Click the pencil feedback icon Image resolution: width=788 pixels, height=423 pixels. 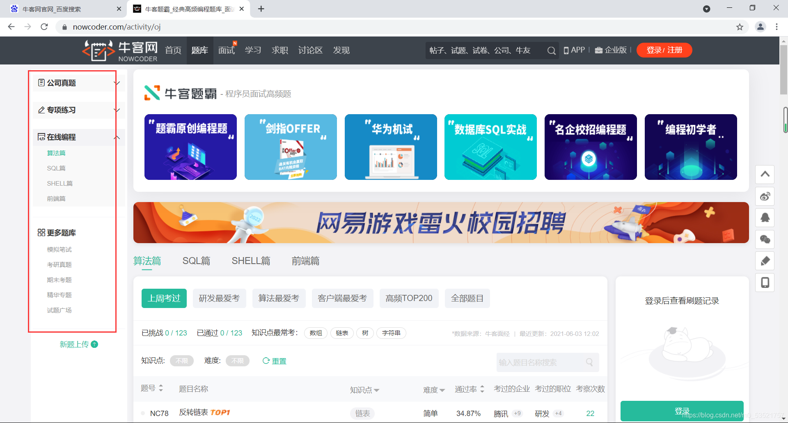tap(765, 261)
